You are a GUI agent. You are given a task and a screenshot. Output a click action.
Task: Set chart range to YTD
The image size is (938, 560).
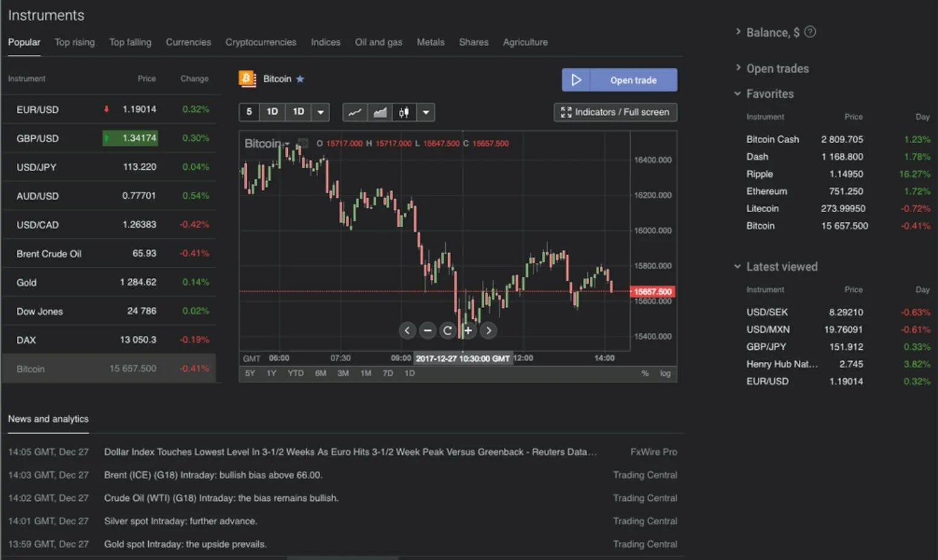pos(295,373)
